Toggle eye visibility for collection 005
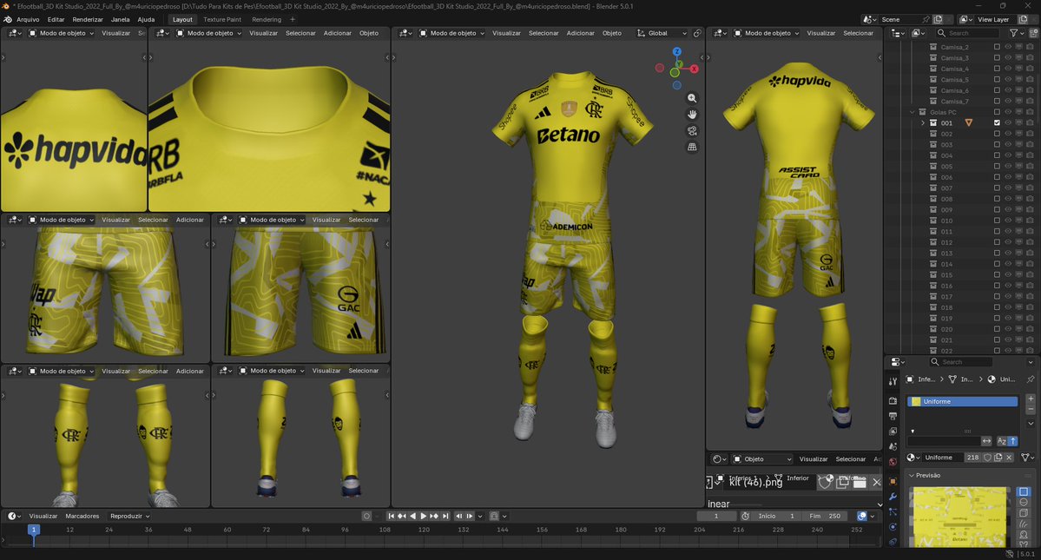Image resolution: width=1041 pixels, height=560 pixels. [x=1008, y=167]
